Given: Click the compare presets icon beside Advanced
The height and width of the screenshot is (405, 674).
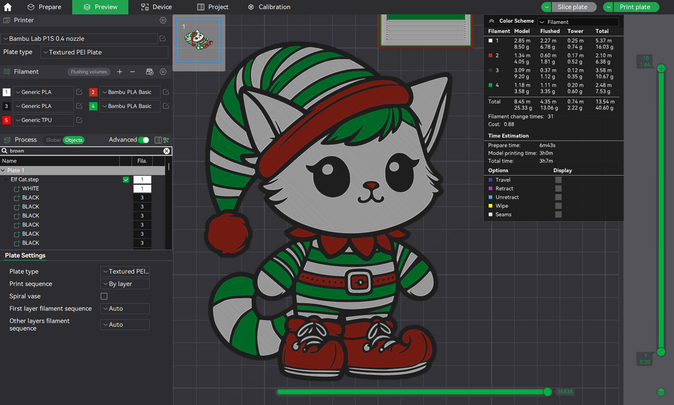Looking at the screenshot, I should (x=166, y=140).
